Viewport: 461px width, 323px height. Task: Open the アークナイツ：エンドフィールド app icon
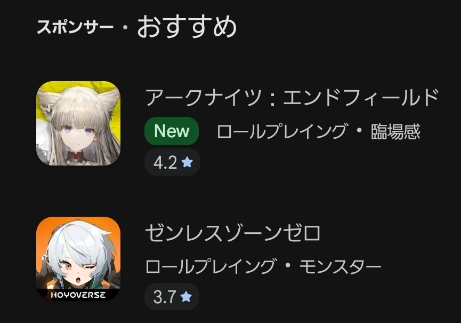point(78,123)
